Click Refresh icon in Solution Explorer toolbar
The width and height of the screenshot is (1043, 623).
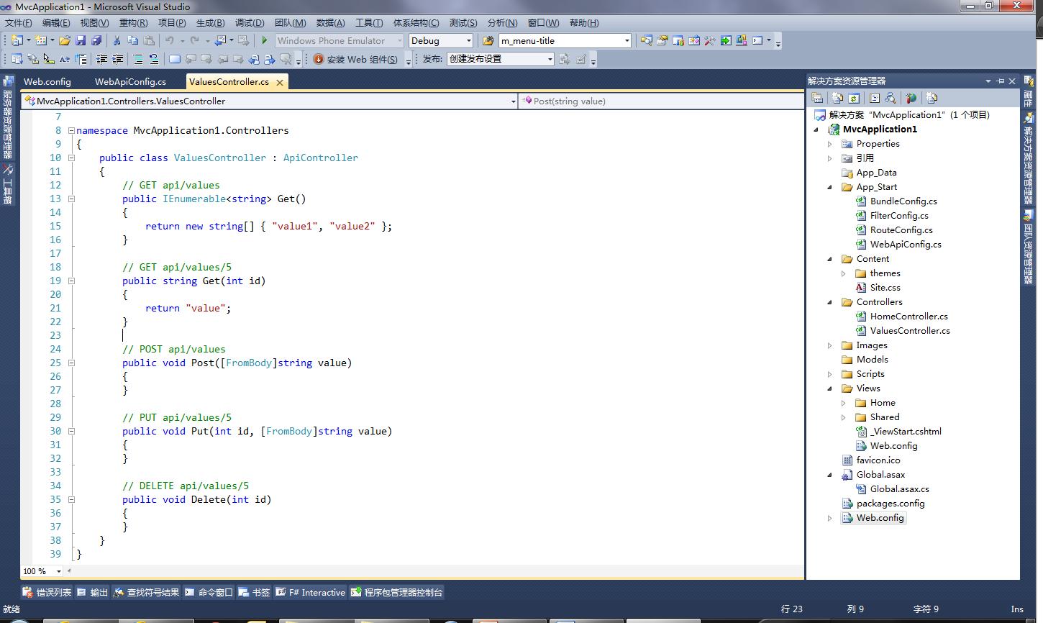[854, 99]
